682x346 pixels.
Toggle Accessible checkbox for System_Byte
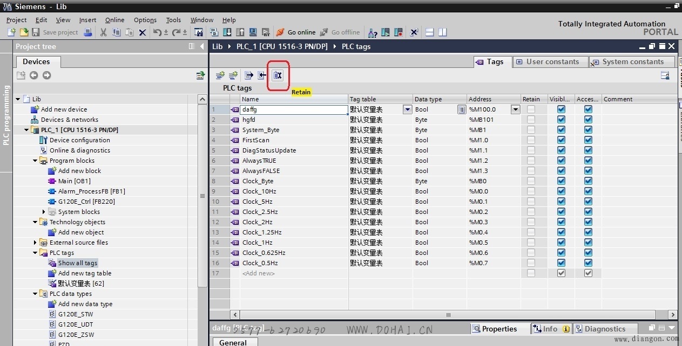(588, 130)
